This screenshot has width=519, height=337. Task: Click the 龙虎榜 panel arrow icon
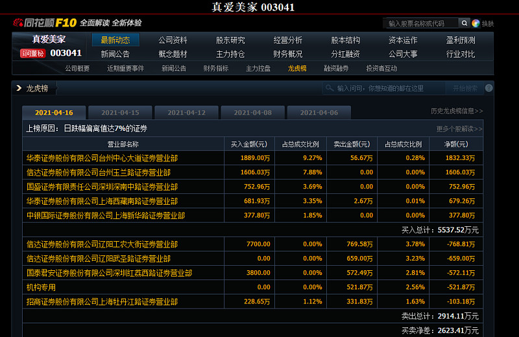(x=19, y=88)
